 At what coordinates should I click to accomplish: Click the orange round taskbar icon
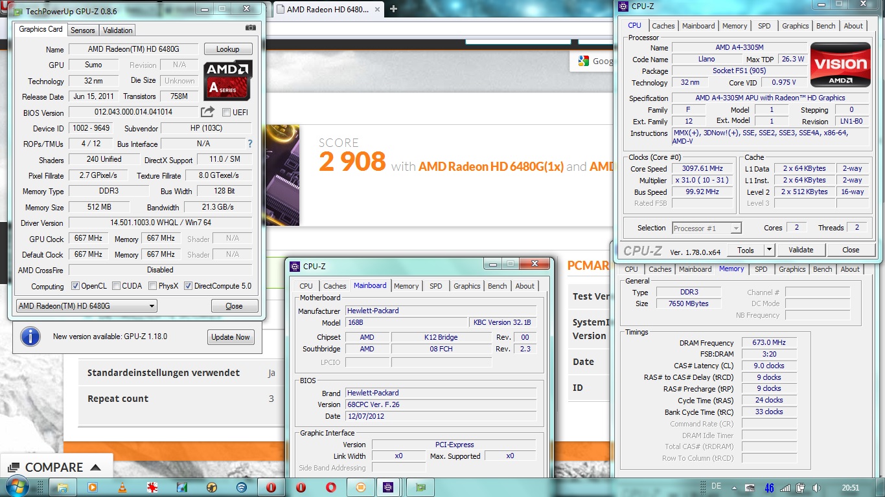pyautogui.click(x=361, y=487)
